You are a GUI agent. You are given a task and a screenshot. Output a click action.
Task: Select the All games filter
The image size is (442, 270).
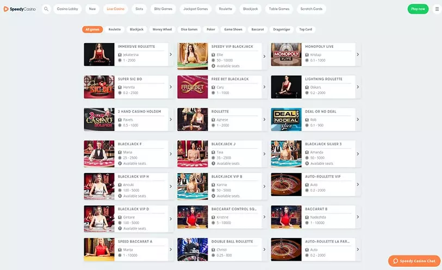pos(92,29)
